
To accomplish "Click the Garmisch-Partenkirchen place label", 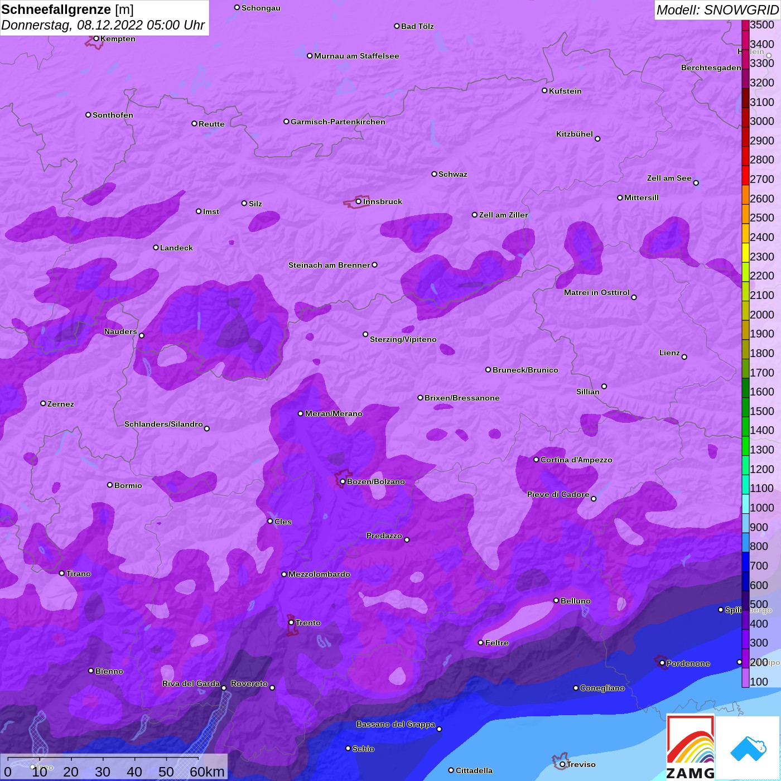I will [x=338, y=122].
